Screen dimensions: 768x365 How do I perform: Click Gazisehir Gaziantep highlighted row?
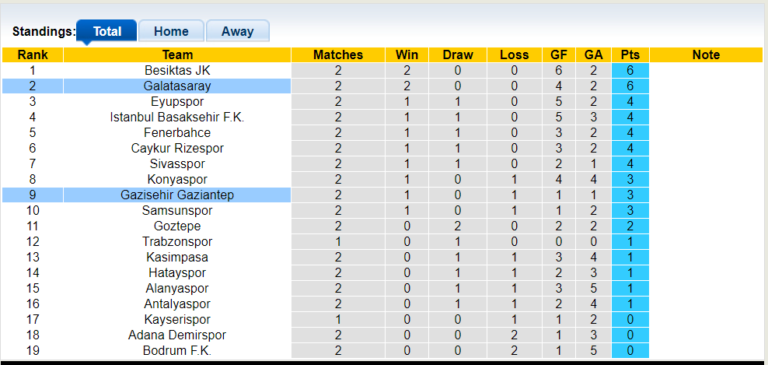coord(177,195)
